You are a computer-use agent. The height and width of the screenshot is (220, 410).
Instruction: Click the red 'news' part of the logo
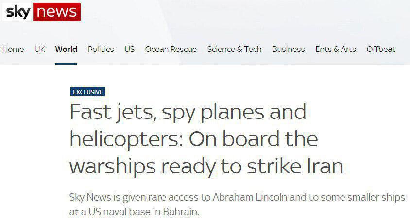56,12
